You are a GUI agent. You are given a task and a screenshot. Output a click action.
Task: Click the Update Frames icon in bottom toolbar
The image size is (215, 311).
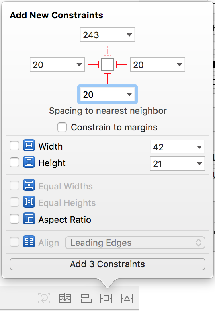[44, 298]
